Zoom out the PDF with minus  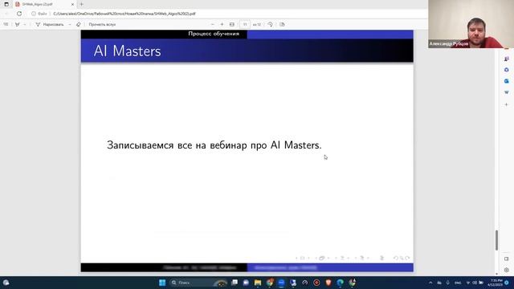[x=212, y=24]
